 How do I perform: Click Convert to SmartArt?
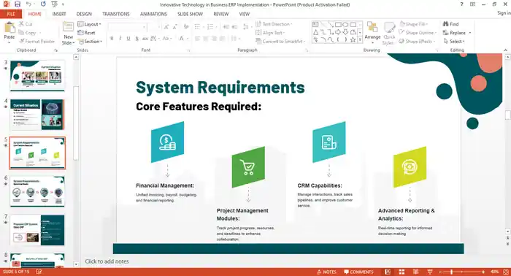click(280, 42)
